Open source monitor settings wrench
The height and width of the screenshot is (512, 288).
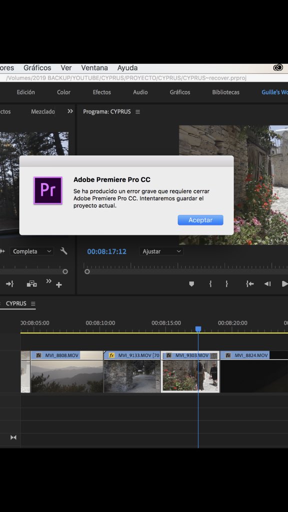(63, 251)
